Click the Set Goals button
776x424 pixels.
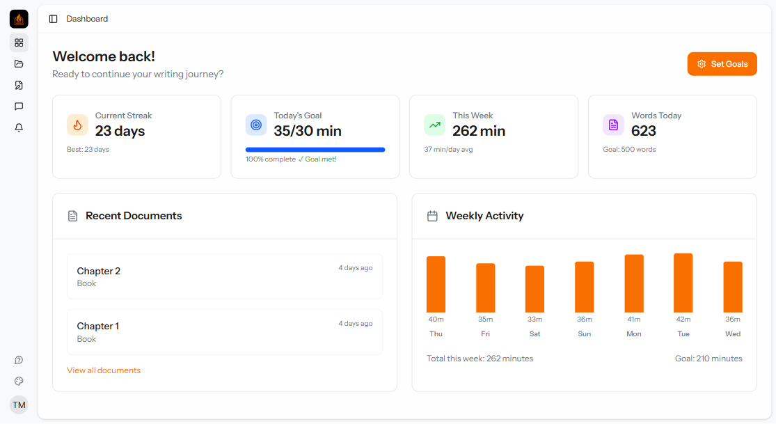722,64
